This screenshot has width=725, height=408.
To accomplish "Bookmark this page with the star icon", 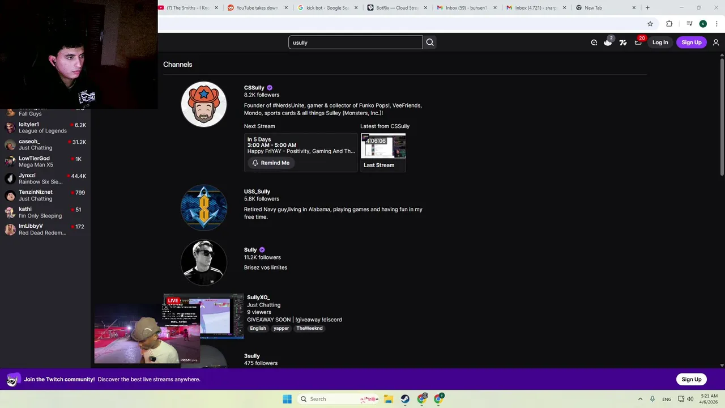I will (x=650, y=24).
